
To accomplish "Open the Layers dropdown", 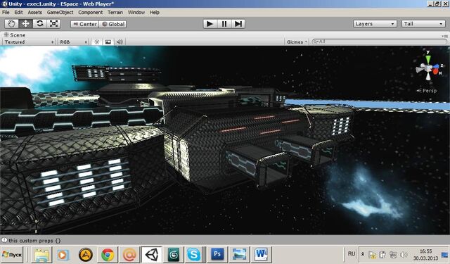I will pos(375,24).
